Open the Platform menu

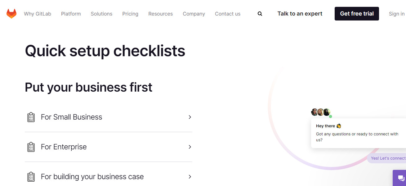coord(71,14)
